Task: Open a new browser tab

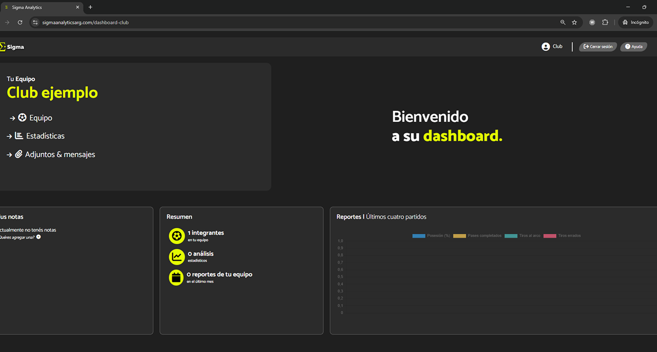Action: pyautogui.click(x=90, y=7)
